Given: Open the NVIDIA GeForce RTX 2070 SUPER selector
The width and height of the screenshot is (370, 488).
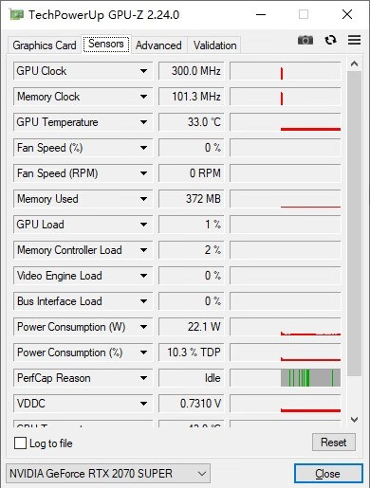Looking at the screenshot, I should tap(108, 474).
